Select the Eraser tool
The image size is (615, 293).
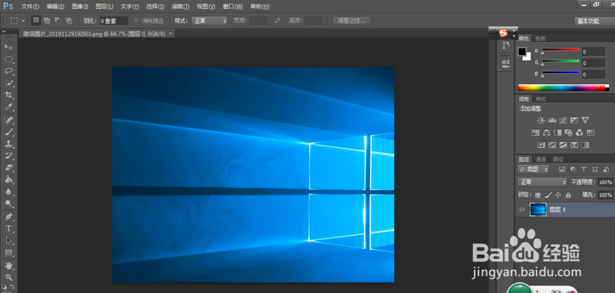tap(9, 168)
